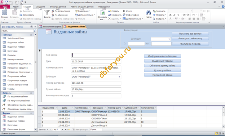Image resolution: width=225 pixels, height=136 pixels.
Task: Open form Кнопочная форма in navigation pane
Action: tap(16, 130)
